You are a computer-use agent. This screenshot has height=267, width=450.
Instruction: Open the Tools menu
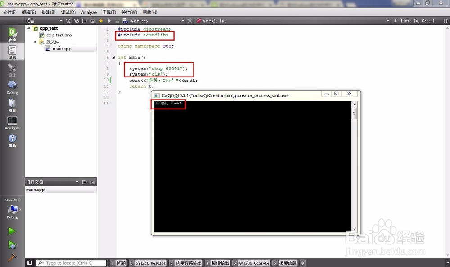tap(109, 12)
